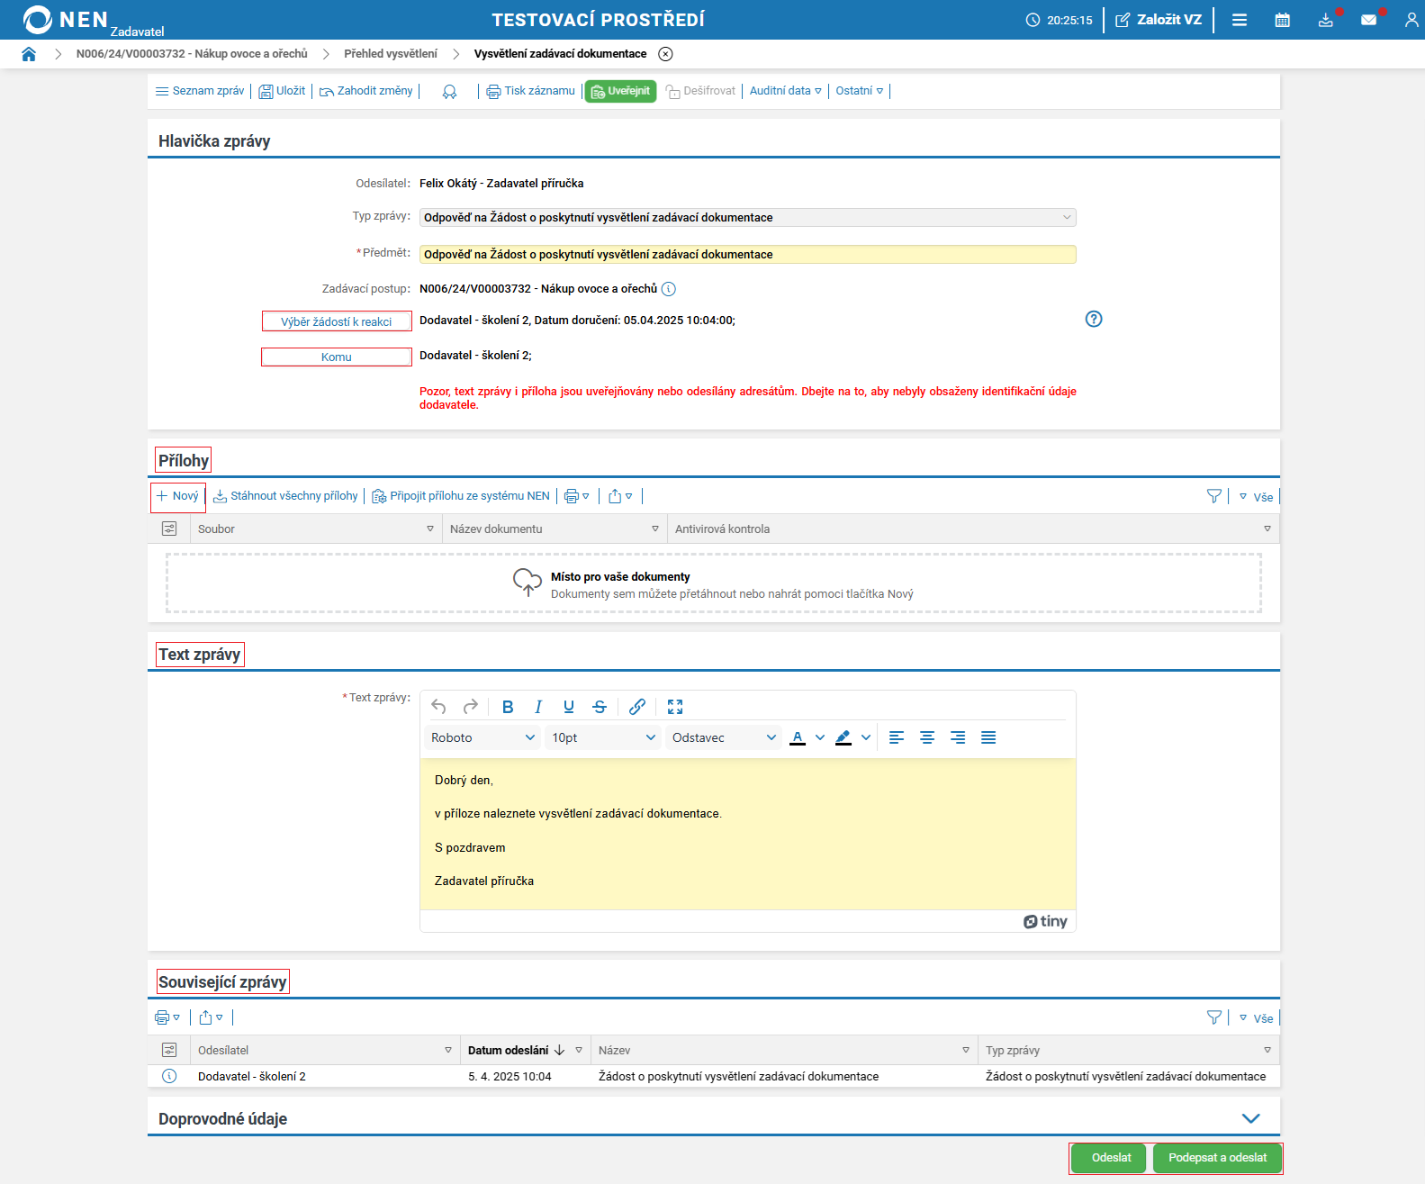Expand the Doprovodné údaje section
The width and height of the screenshot is (1425, 1184).
click(1250, 1118)
